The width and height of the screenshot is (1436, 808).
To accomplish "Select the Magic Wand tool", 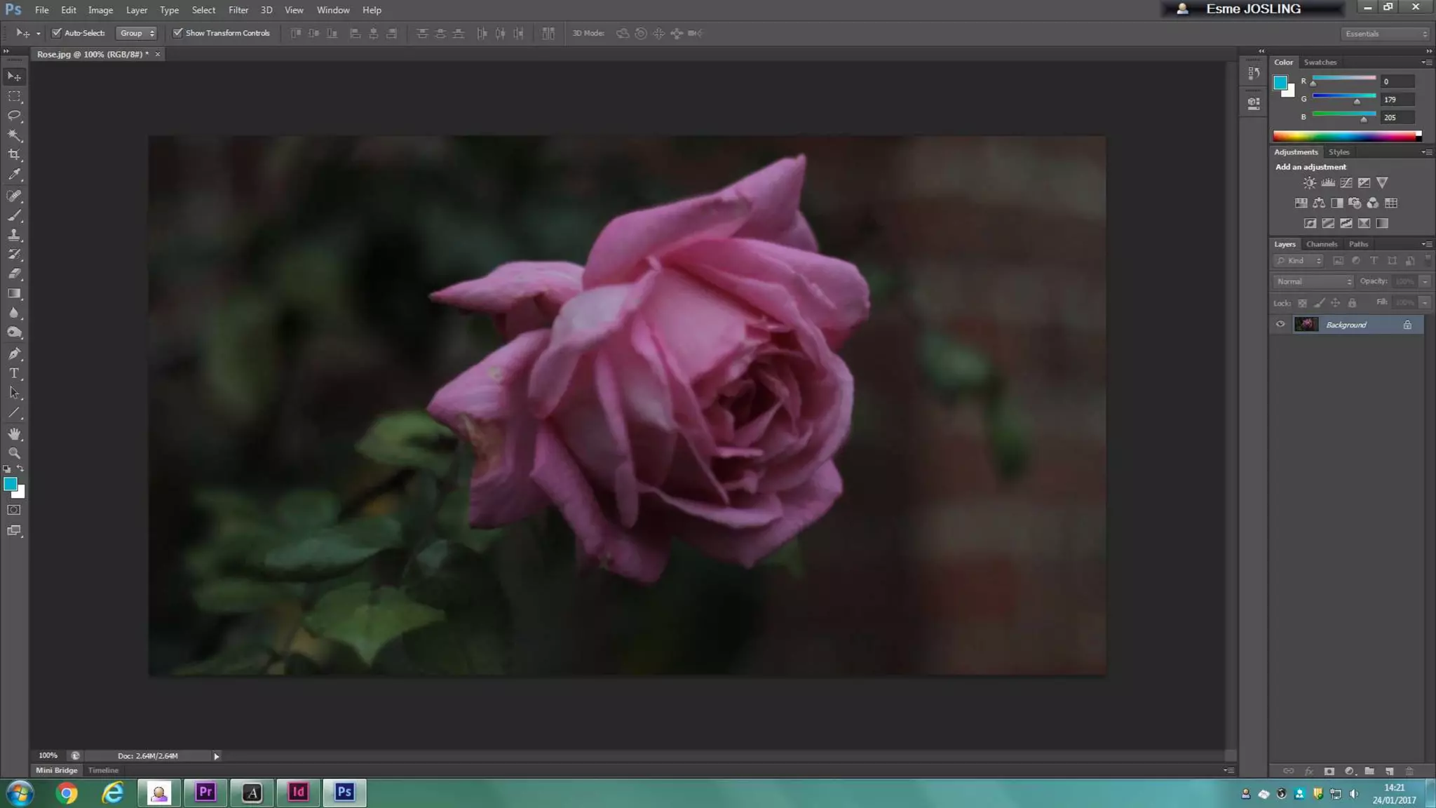I will [x=14, y=135].
